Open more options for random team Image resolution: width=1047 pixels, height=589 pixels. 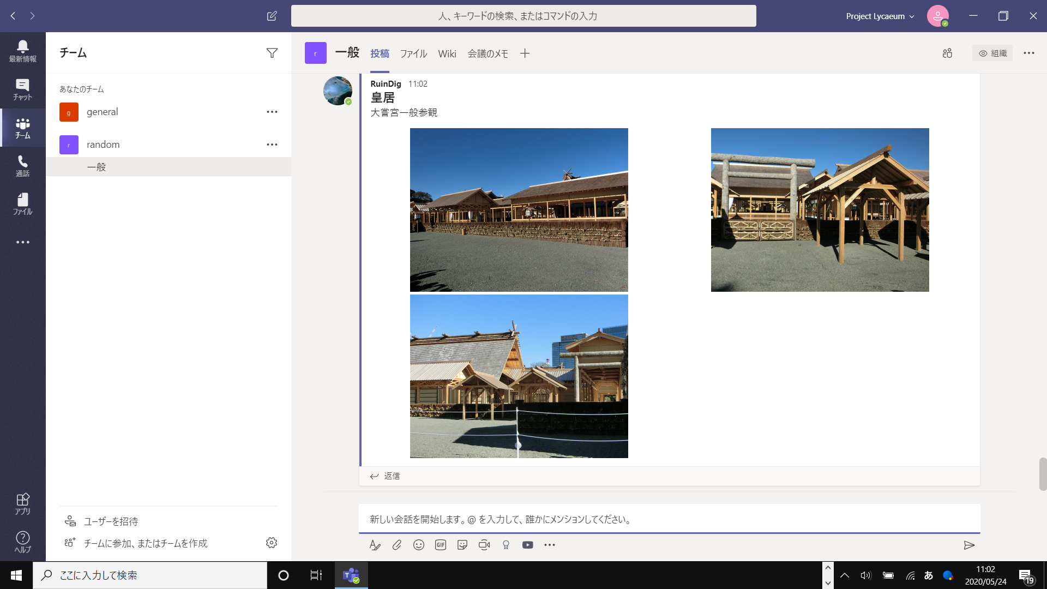tap(272, 145)
